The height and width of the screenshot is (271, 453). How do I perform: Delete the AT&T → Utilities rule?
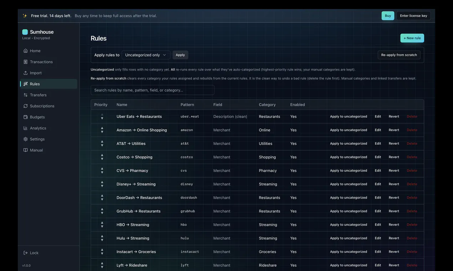412,143
